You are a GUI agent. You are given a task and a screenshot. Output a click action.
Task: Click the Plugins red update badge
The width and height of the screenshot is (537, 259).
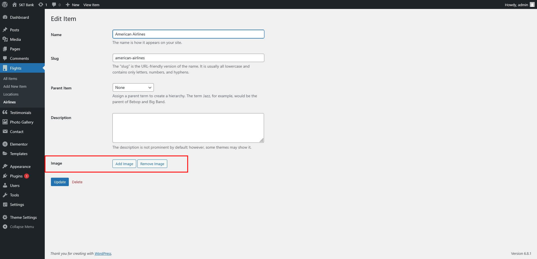pyautogui.click(x=27, y=176)
